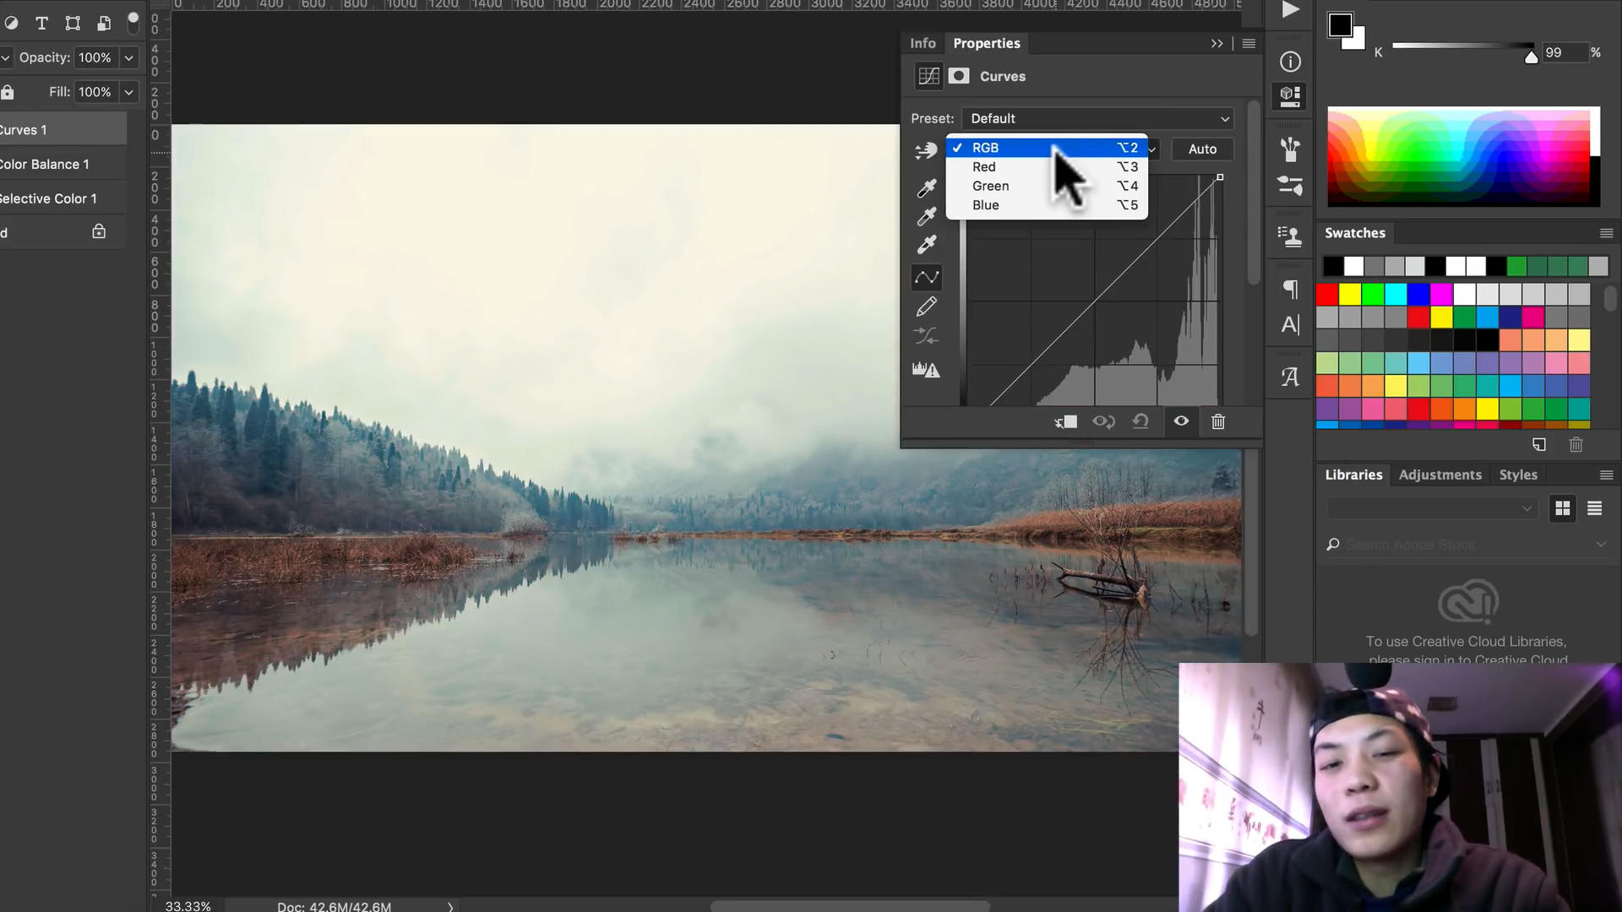Delete the Curves adjustment layer
Viewport: 1622px width, 912px height.
coord(1217,421)
